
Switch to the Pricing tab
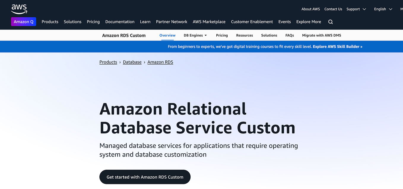[222, 35]
